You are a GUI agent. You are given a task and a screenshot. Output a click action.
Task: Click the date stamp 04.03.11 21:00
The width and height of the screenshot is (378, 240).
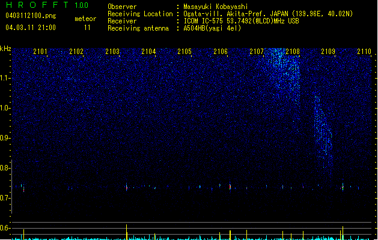(x=31, y=28)
